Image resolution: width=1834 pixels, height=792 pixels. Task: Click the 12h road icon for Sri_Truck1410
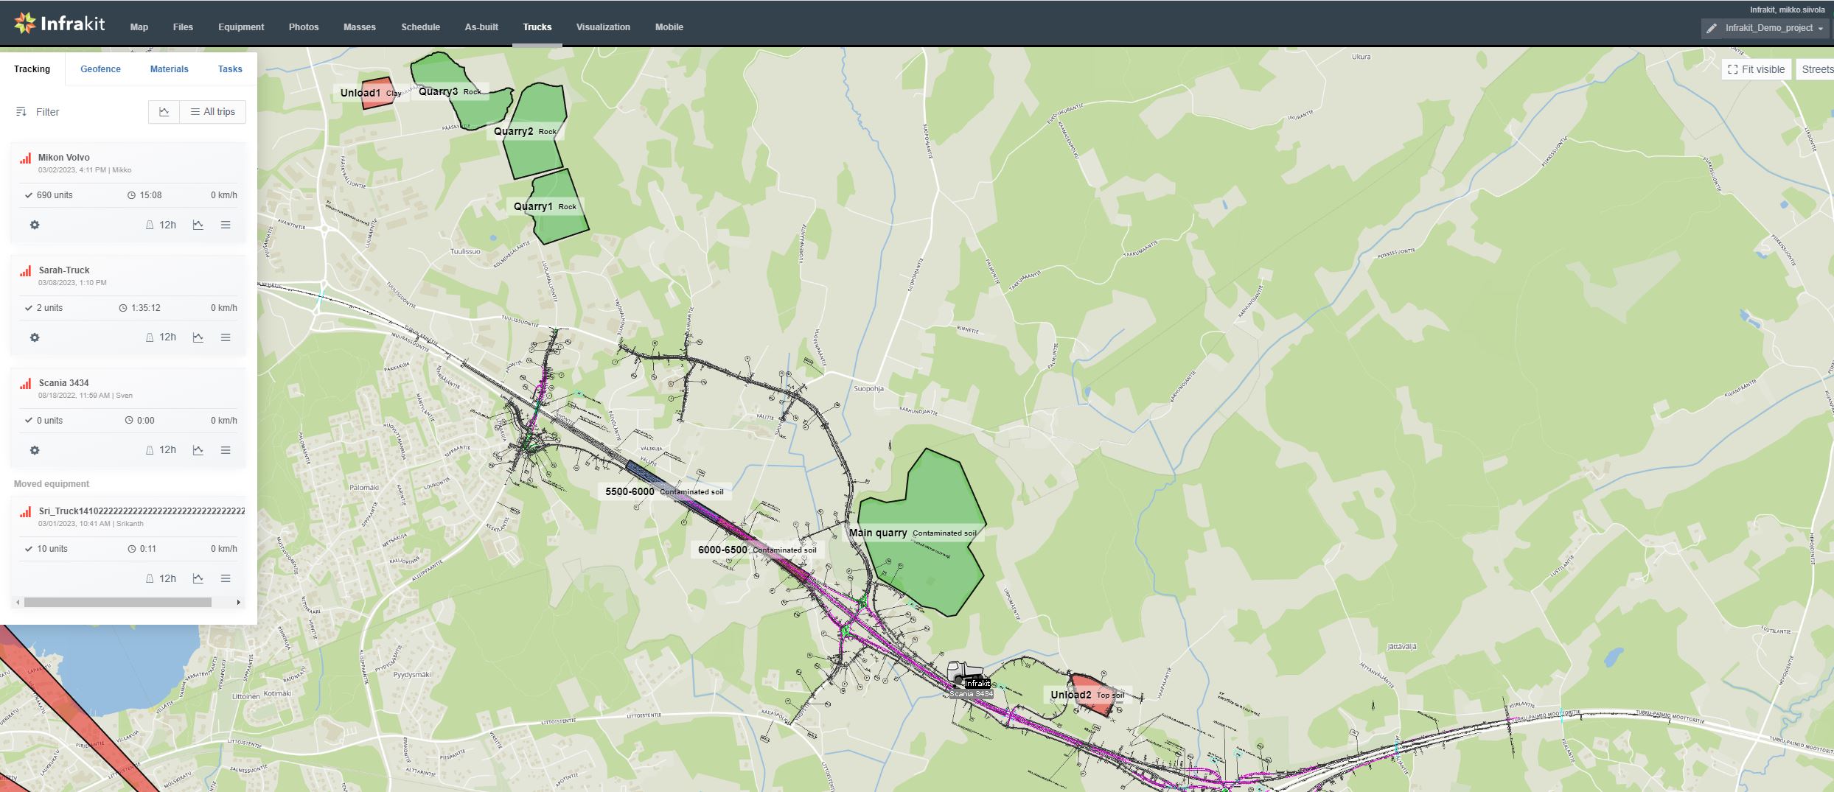point(161,578)
